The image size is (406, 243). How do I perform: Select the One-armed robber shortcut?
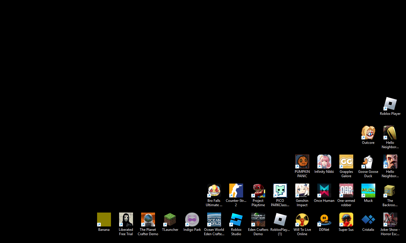346,191
